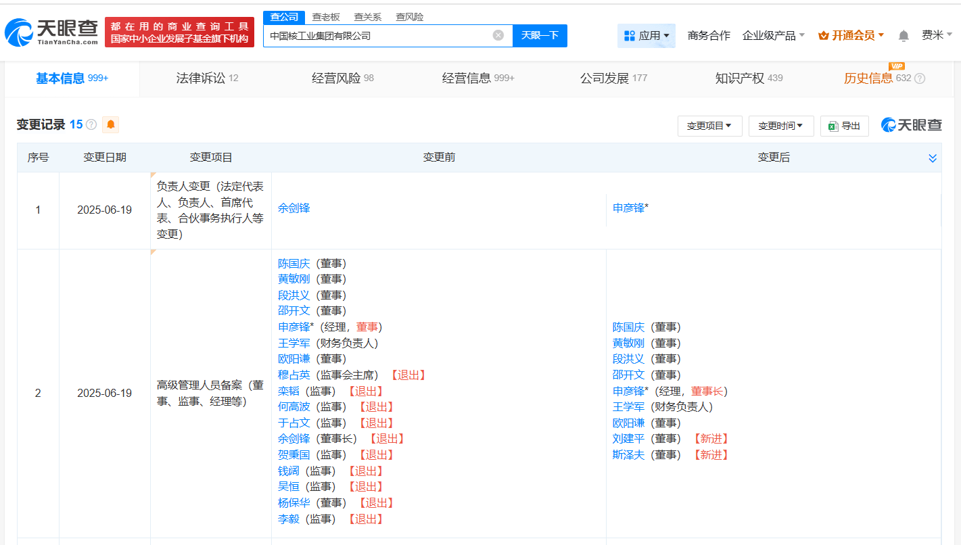The width and height of the screenshot is (961, 545).
Task: Open 余剑锋 (董事长) 退出 entry link
Action: pos(294,439)
